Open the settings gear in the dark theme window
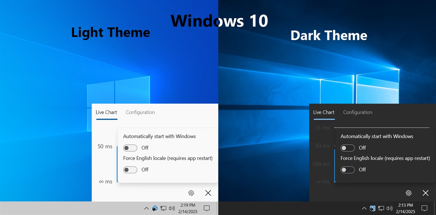 pyautogui.click(x=409, y=193)
